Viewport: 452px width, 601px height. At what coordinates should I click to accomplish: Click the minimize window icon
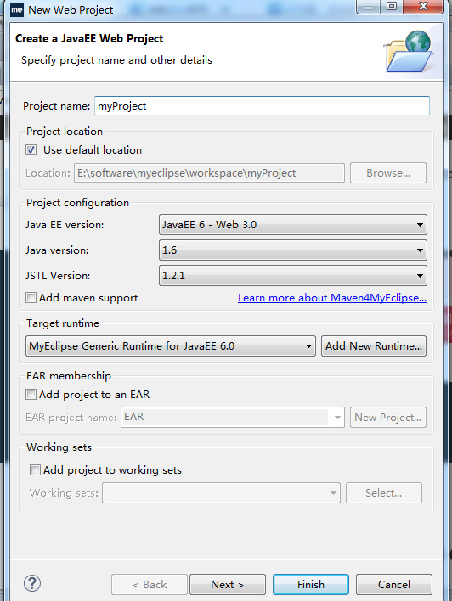click(x=369, y=7)
